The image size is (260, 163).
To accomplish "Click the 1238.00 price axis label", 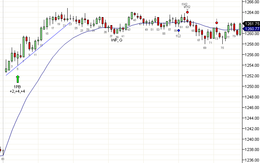I will 252,150.
